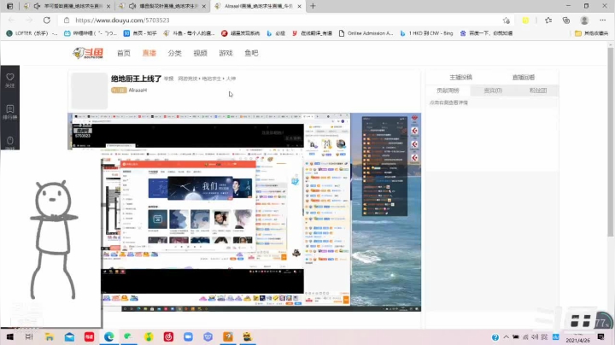Switch to the second browser tab
This screenshot has width=615, height=345.
click(162, 6)
